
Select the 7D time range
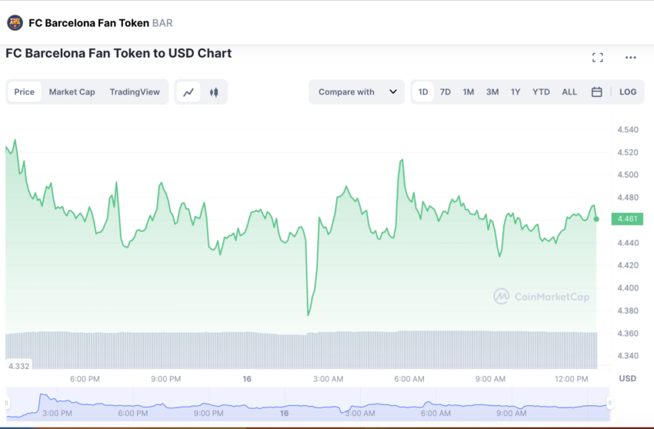(445, 92)
